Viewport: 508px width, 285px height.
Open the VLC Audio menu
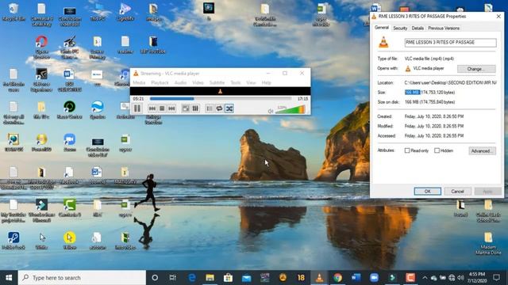180,82
